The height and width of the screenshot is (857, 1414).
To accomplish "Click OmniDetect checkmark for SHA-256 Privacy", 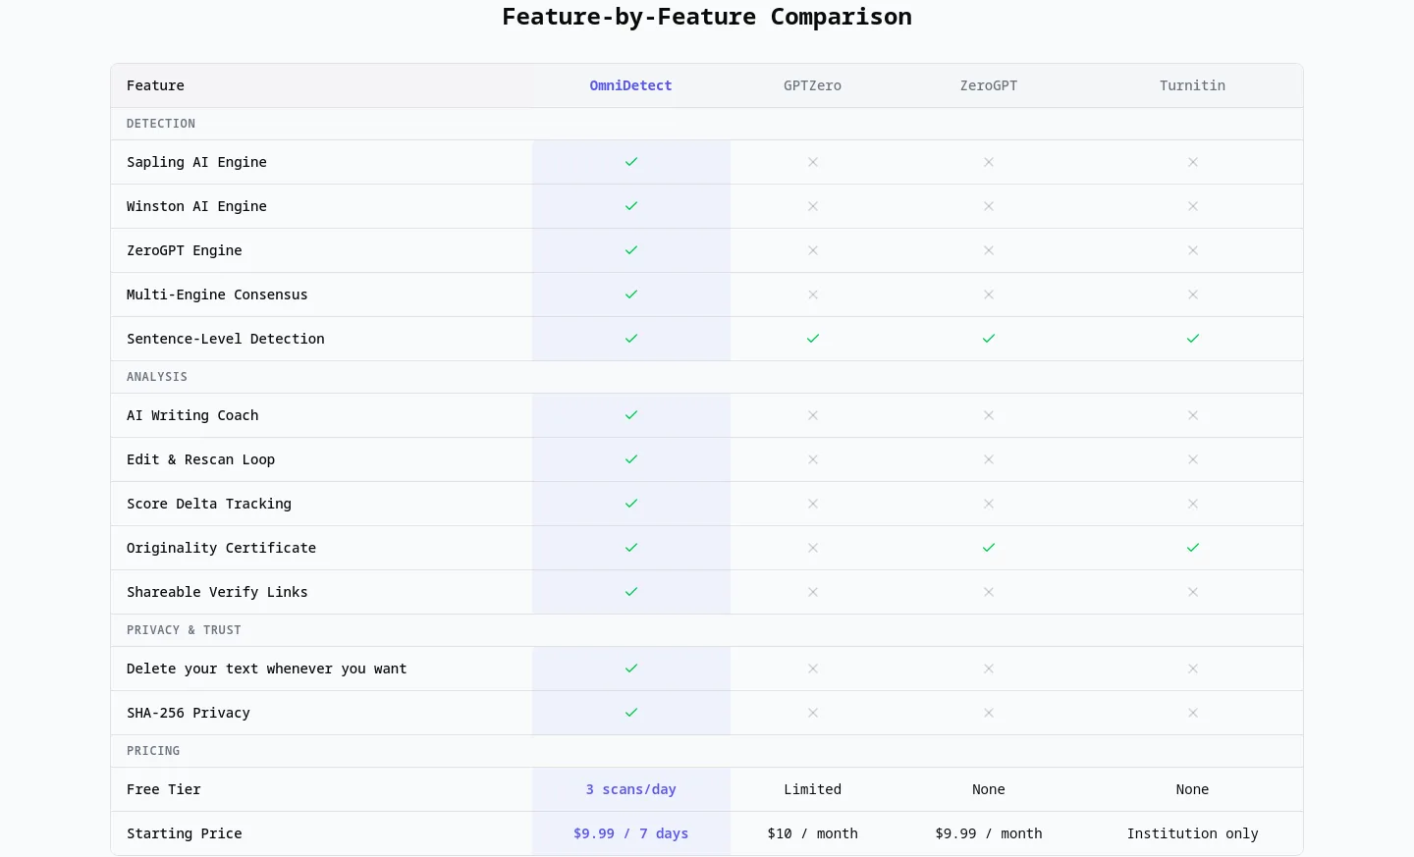I will tap(631, 713).
